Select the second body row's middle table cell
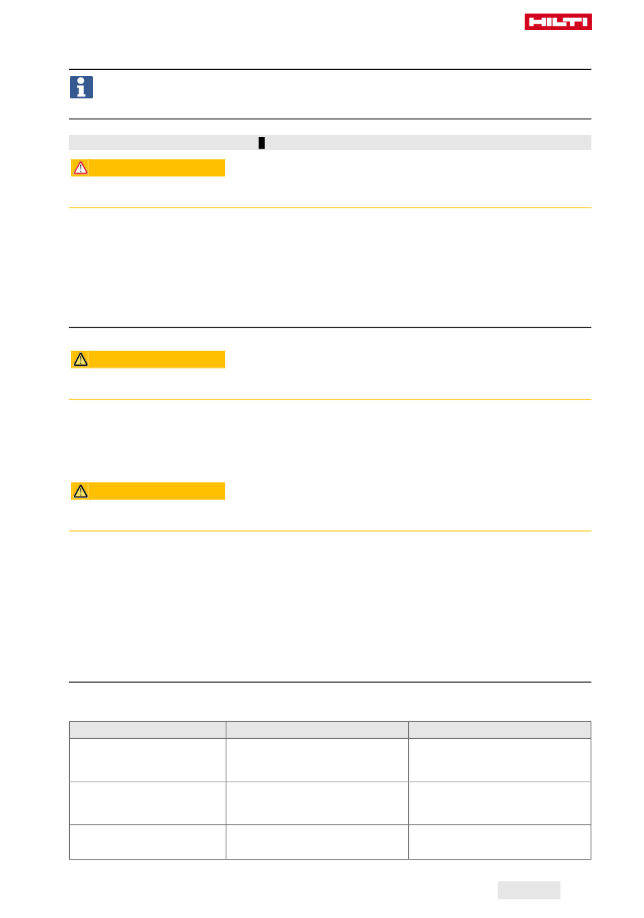644x918 pixels. pyautogui.click(x=317, y=803)
